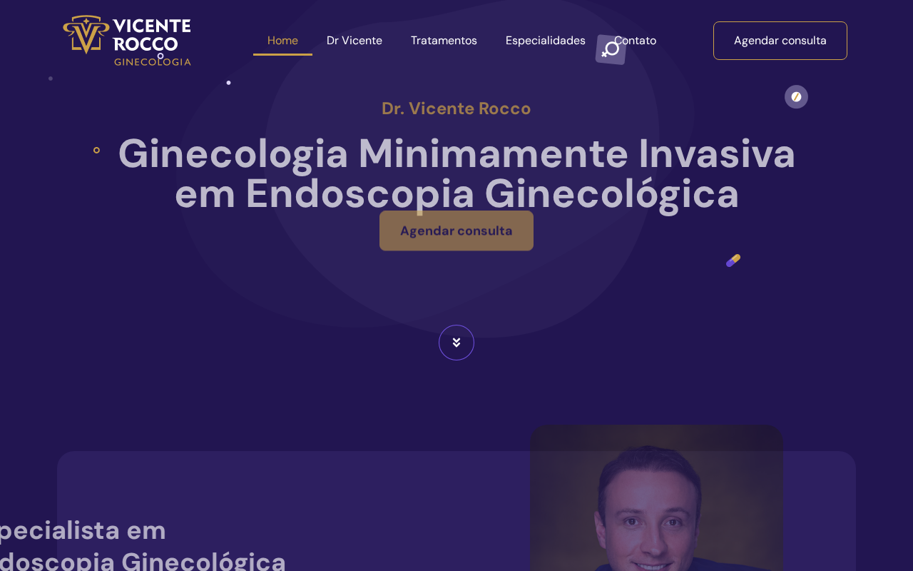Click the Dr. Vicente Rocco subtitle
This screenshot has height=571, width=913.
pos(456,108)
